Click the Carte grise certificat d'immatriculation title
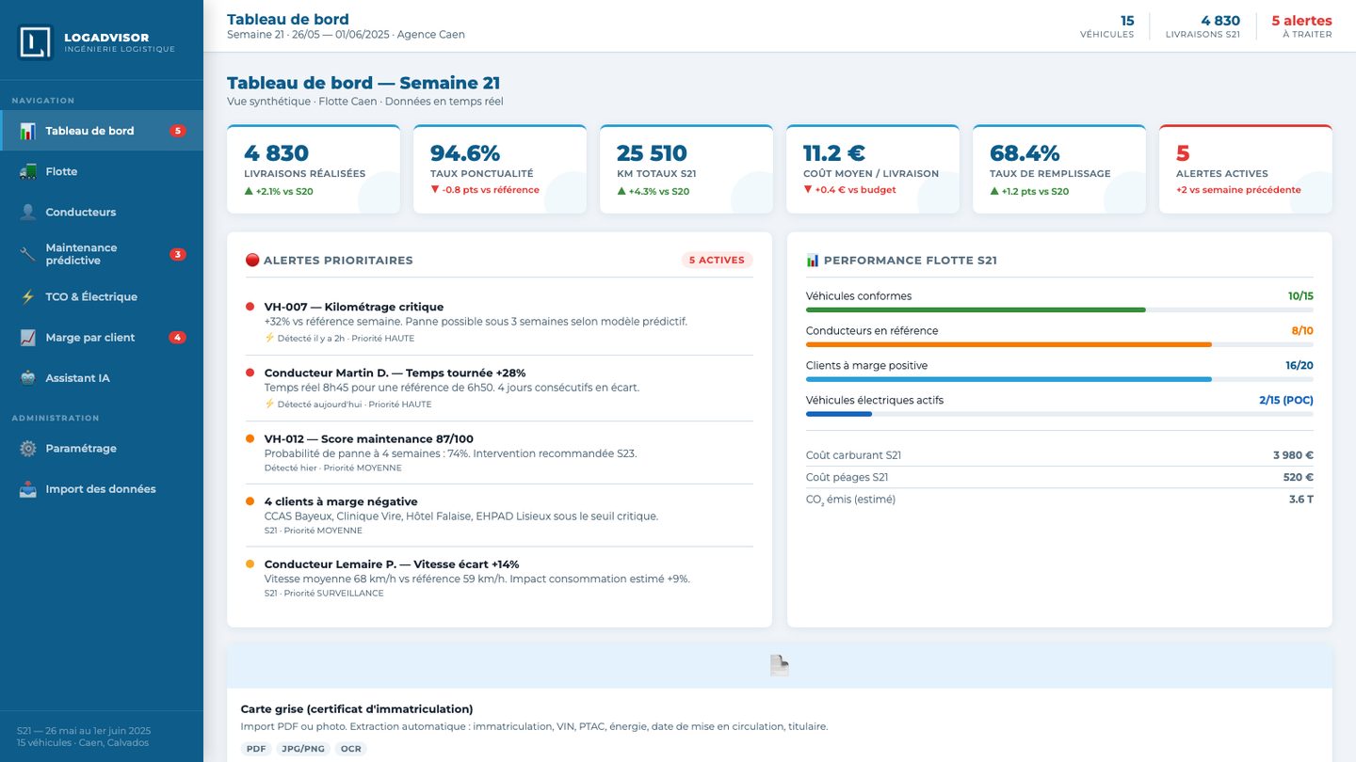Screen dimensions: 1356x762 click(357, 709)
